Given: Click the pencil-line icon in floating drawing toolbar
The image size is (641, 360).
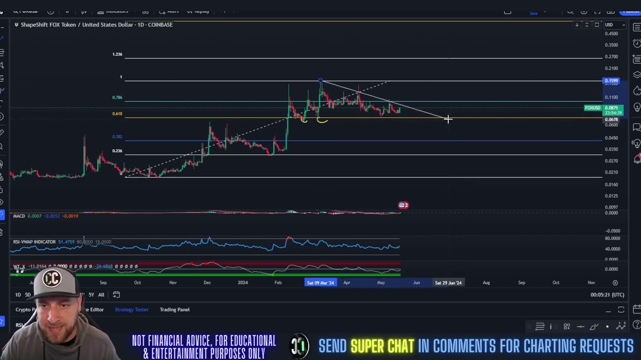Looking at the screenshot, I should [594, 326].
